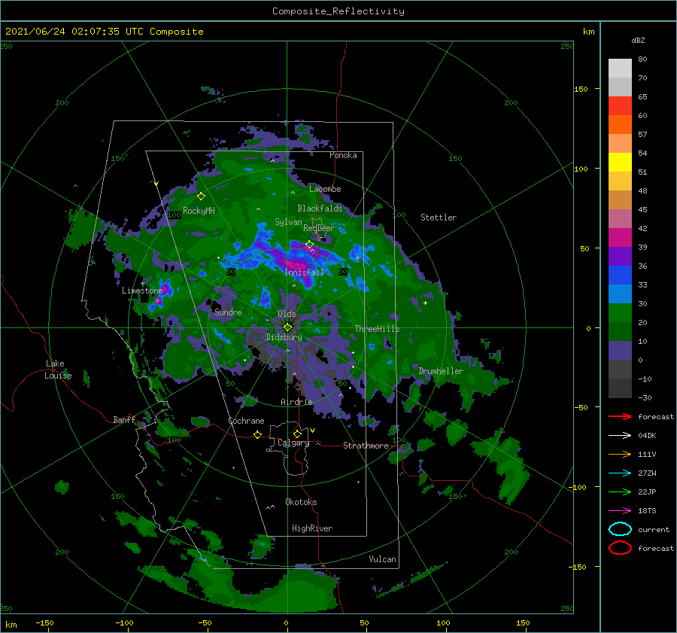Click the dBZ legend heading

(x=638, y=40)
